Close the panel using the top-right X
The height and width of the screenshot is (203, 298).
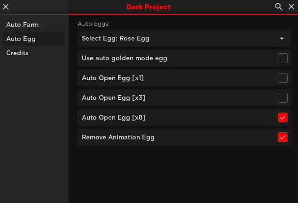[291, 7]
